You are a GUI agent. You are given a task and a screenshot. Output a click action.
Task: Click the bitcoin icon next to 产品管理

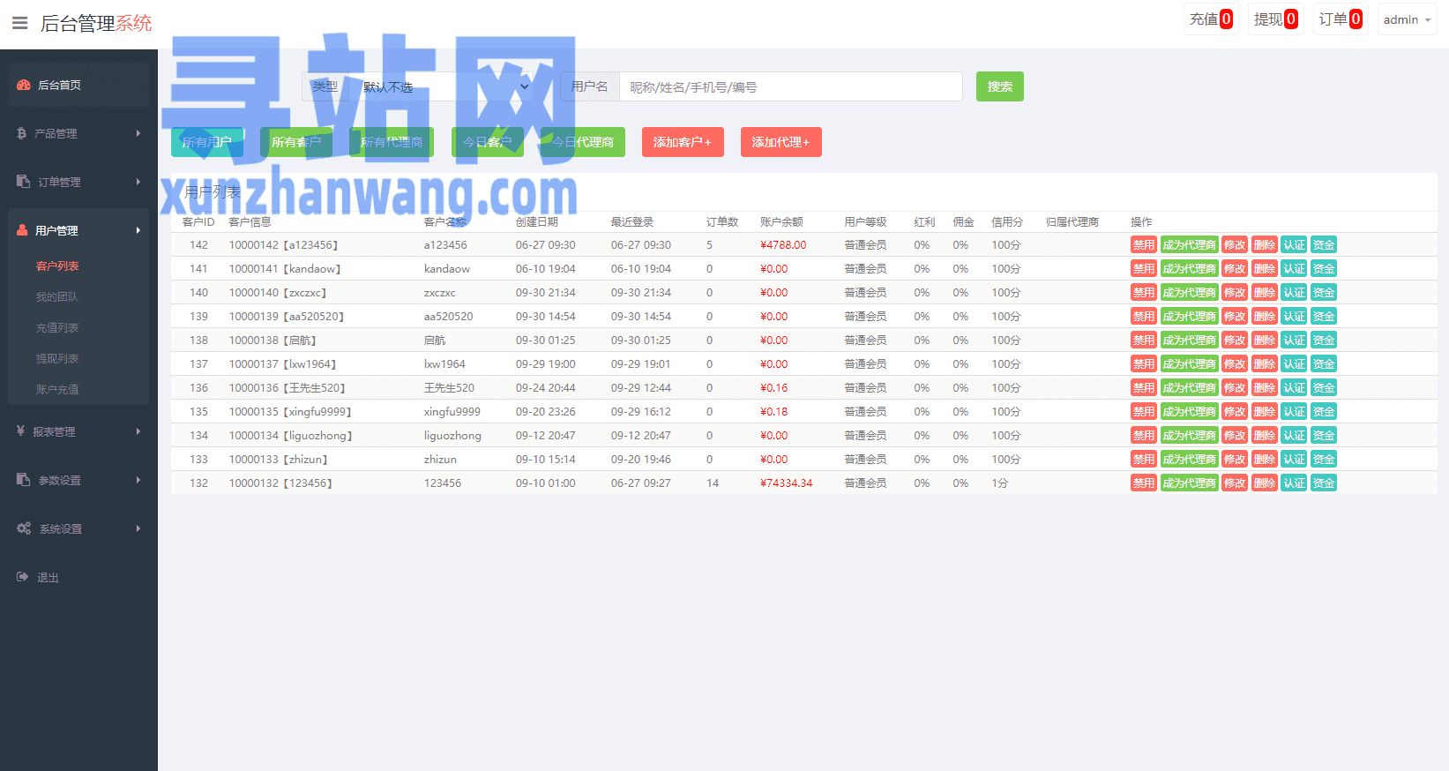click(x=22, y=133)
